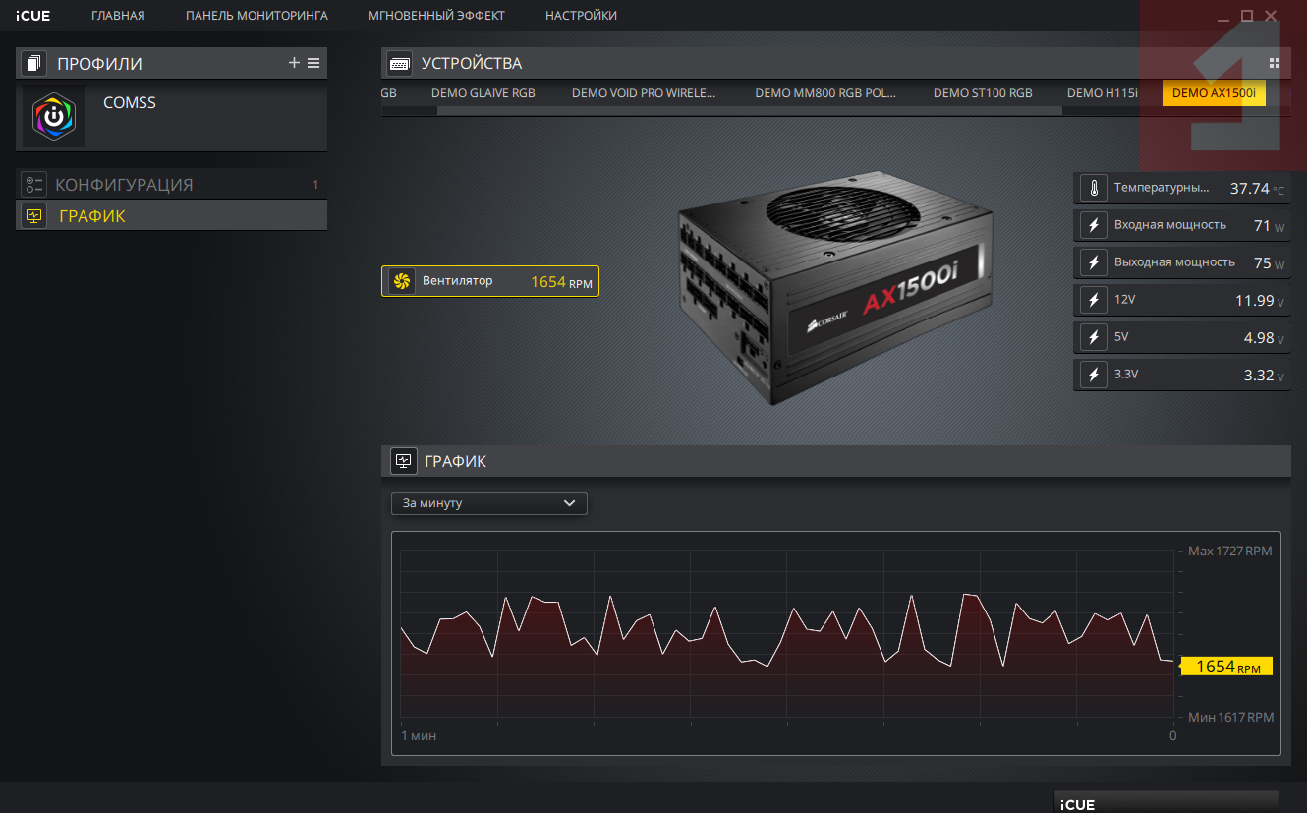Switch to the DEMO VOID PRO WIRELESS tab
The width and height of the screenshot is (1307, 813).
coord(645,93)
